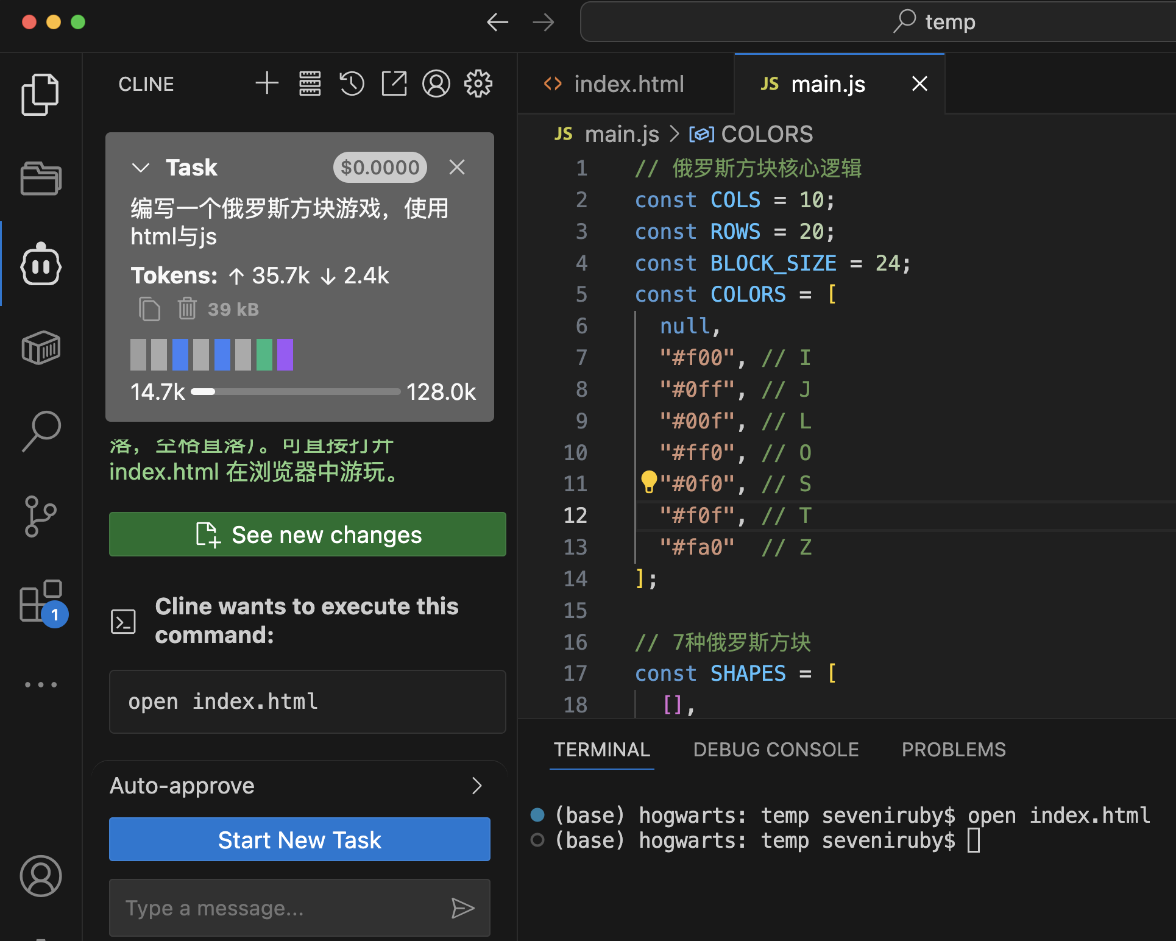This screenshot has height=941, width=1176.
Task: Expand the Auto-approve options
Action: (477, 786)
